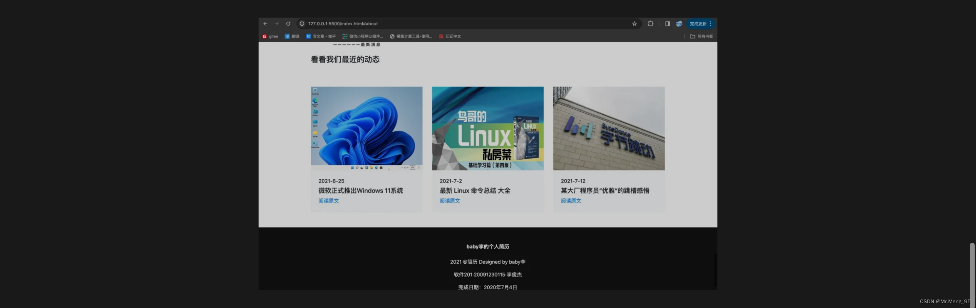The image size is (976, 308).
Task: Click footer text 2021 ©简历 Designed by baby李
Action: [488, 262]
